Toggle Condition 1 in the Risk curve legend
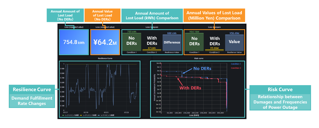The height and width of the screenshot is (128, 319). (x=236, y=64)
